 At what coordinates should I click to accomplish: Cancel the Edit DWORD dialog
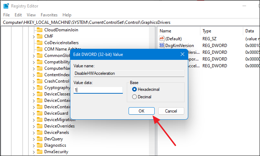[171, 111]
